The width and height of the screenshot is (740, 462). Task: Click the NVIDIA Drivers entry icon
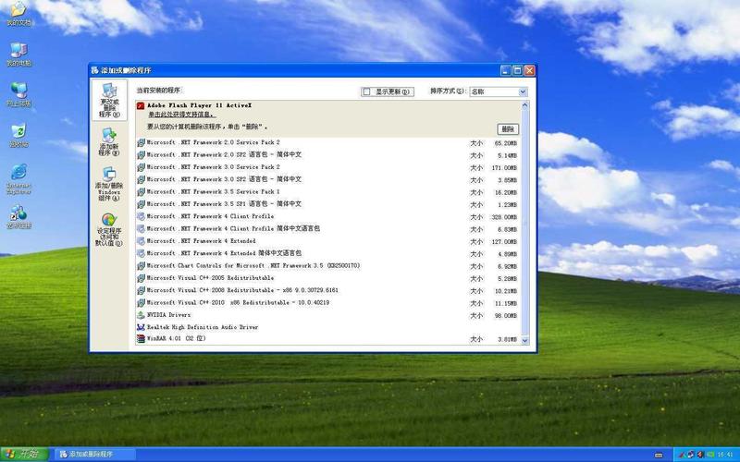[x=141, y=315]
